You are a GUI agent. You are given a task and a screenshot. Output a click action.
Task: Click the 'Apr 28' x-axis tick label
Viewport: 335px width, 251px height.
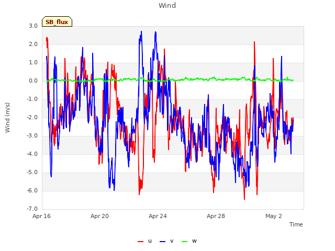click(x=216, y=216)
